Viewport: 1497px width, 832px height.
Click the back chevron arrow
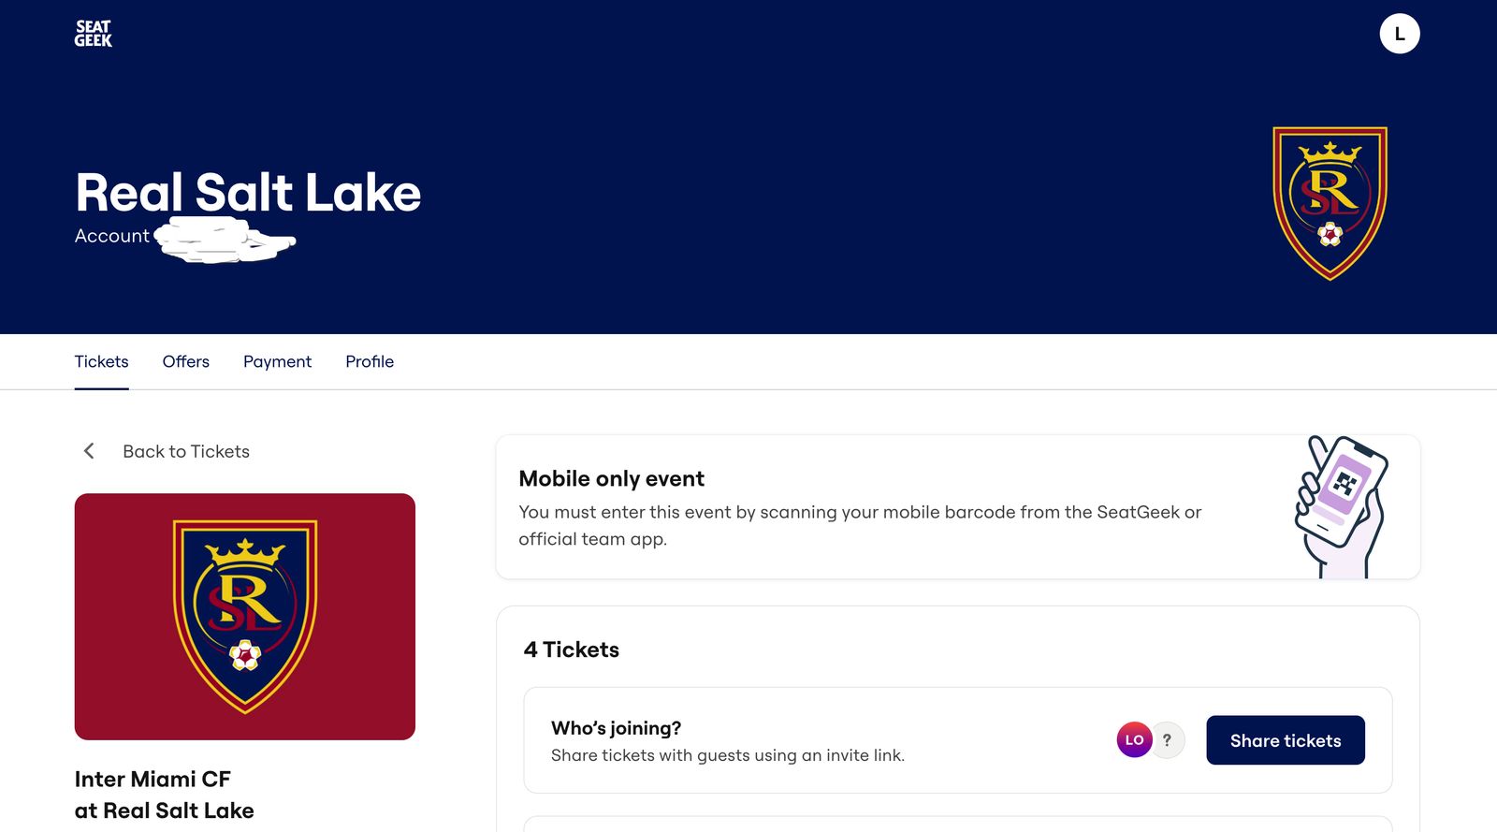pos(89,451)
